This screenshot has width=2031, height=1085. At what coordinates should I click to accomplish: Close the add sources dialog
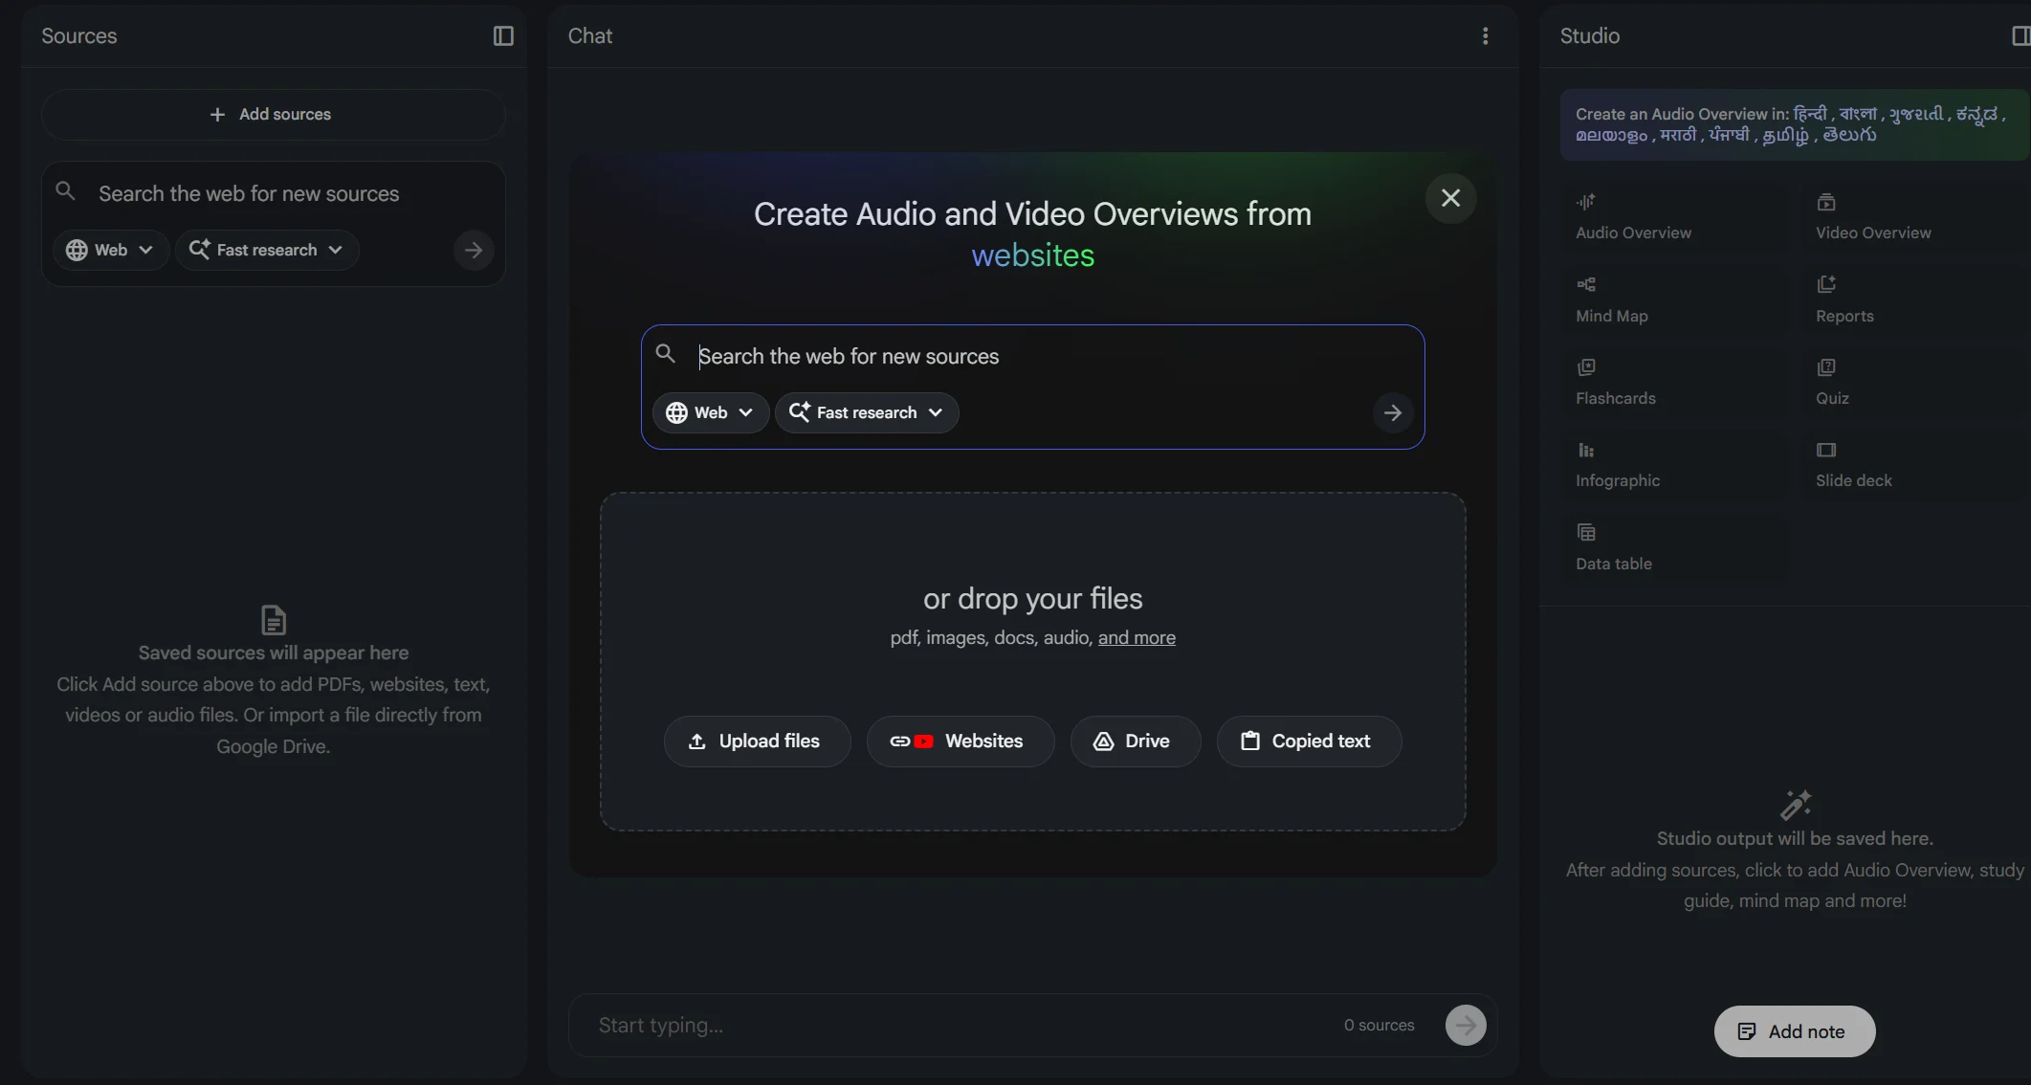pos(1450,198)
